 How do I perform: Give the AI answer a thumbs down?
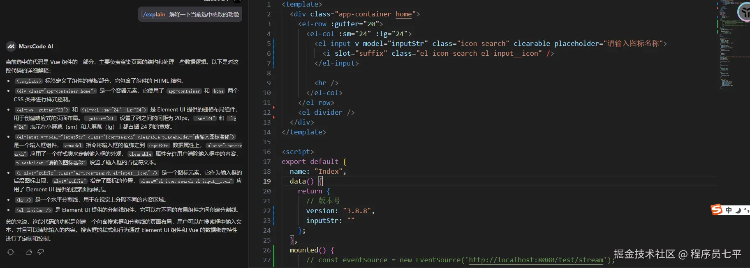click(41, 252)
